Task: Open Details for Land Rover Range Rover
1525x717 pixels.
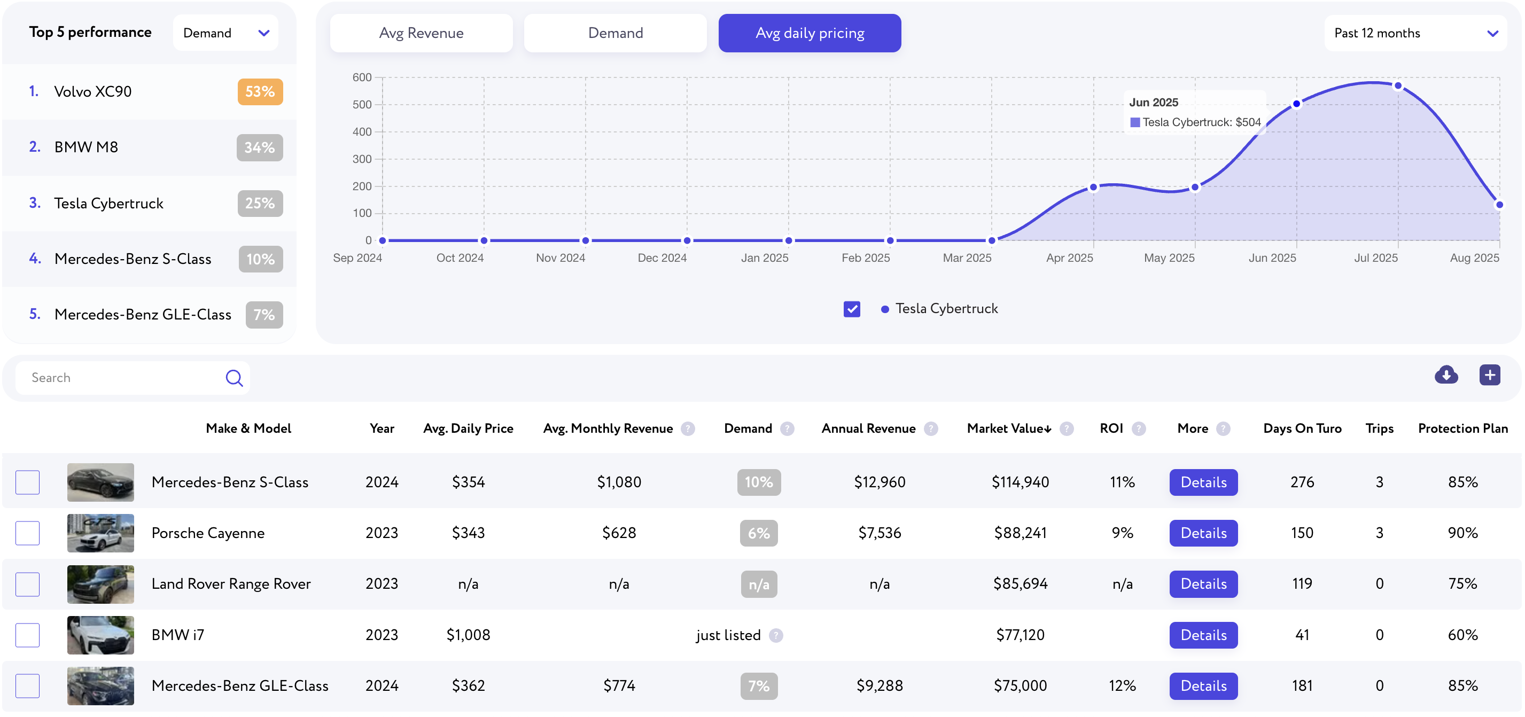Action: coord(1203,584)
